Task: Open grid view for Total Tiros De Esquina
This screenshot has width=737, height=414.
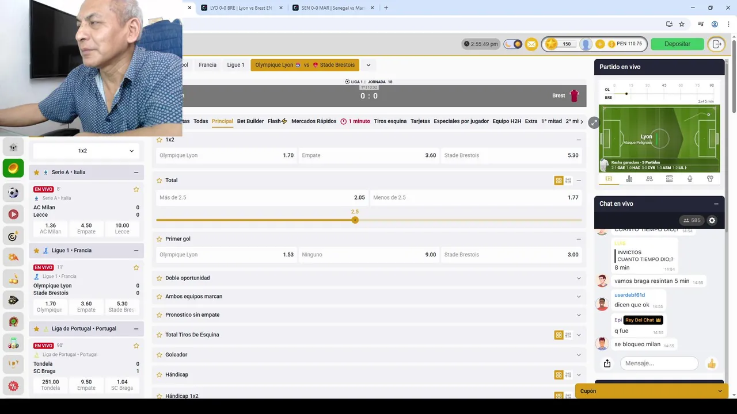Action: (x=559, y=335)
